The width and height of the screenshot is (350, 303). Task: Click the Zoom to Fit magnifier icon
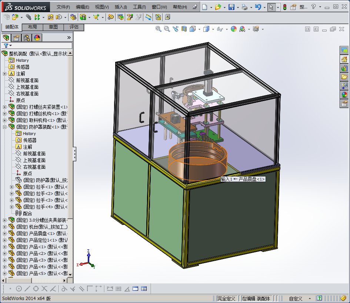click(159, 29)
